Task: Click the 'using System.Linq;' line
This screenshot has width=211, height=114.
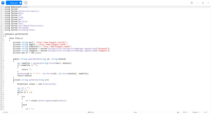Action: tap(14, 17)
